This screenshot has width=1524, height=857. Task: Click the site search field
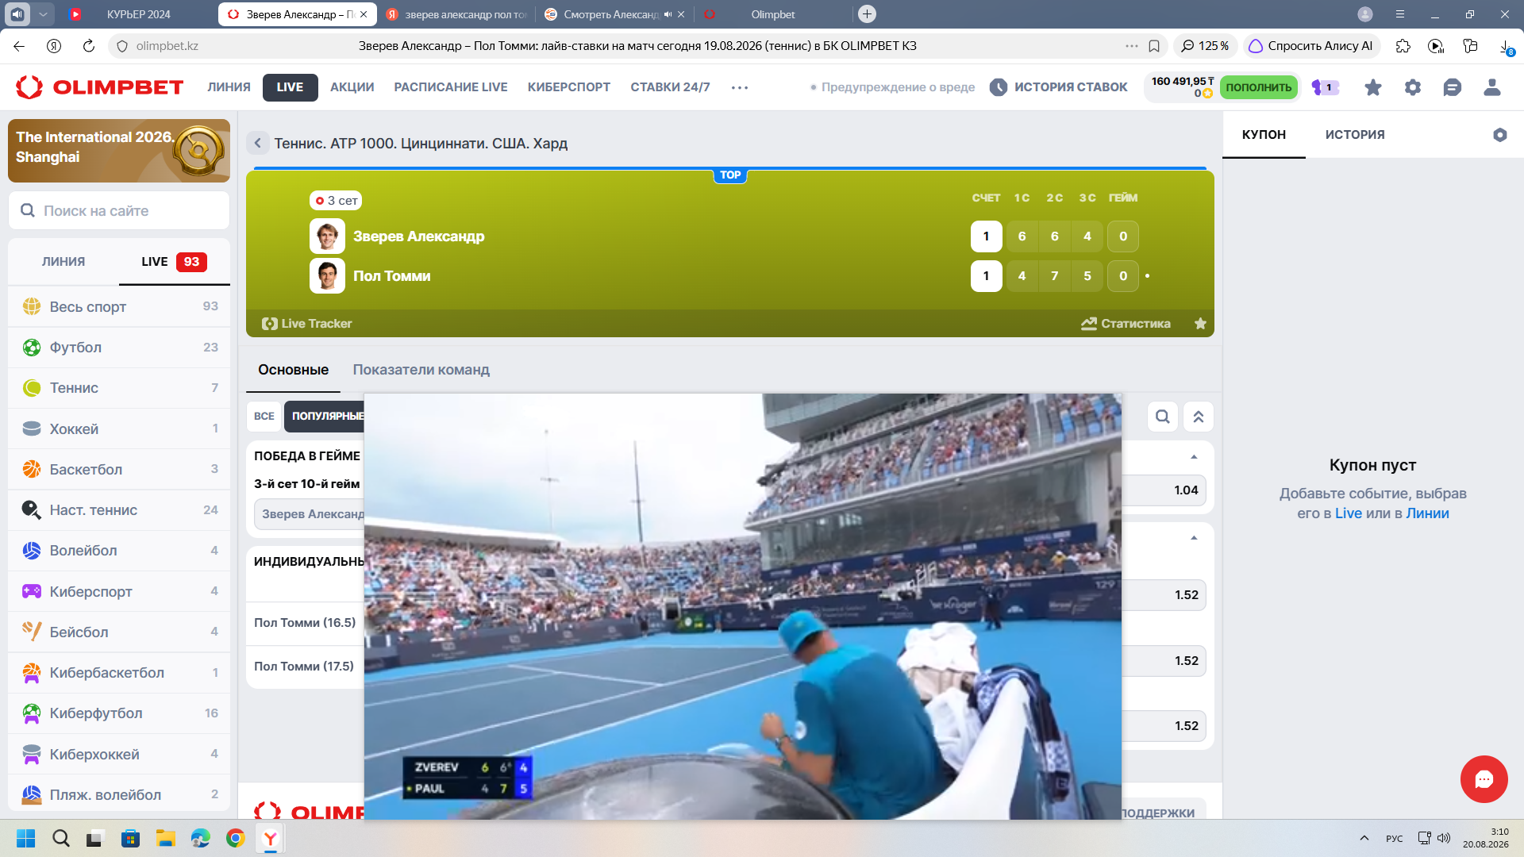(x=119, y=211)
